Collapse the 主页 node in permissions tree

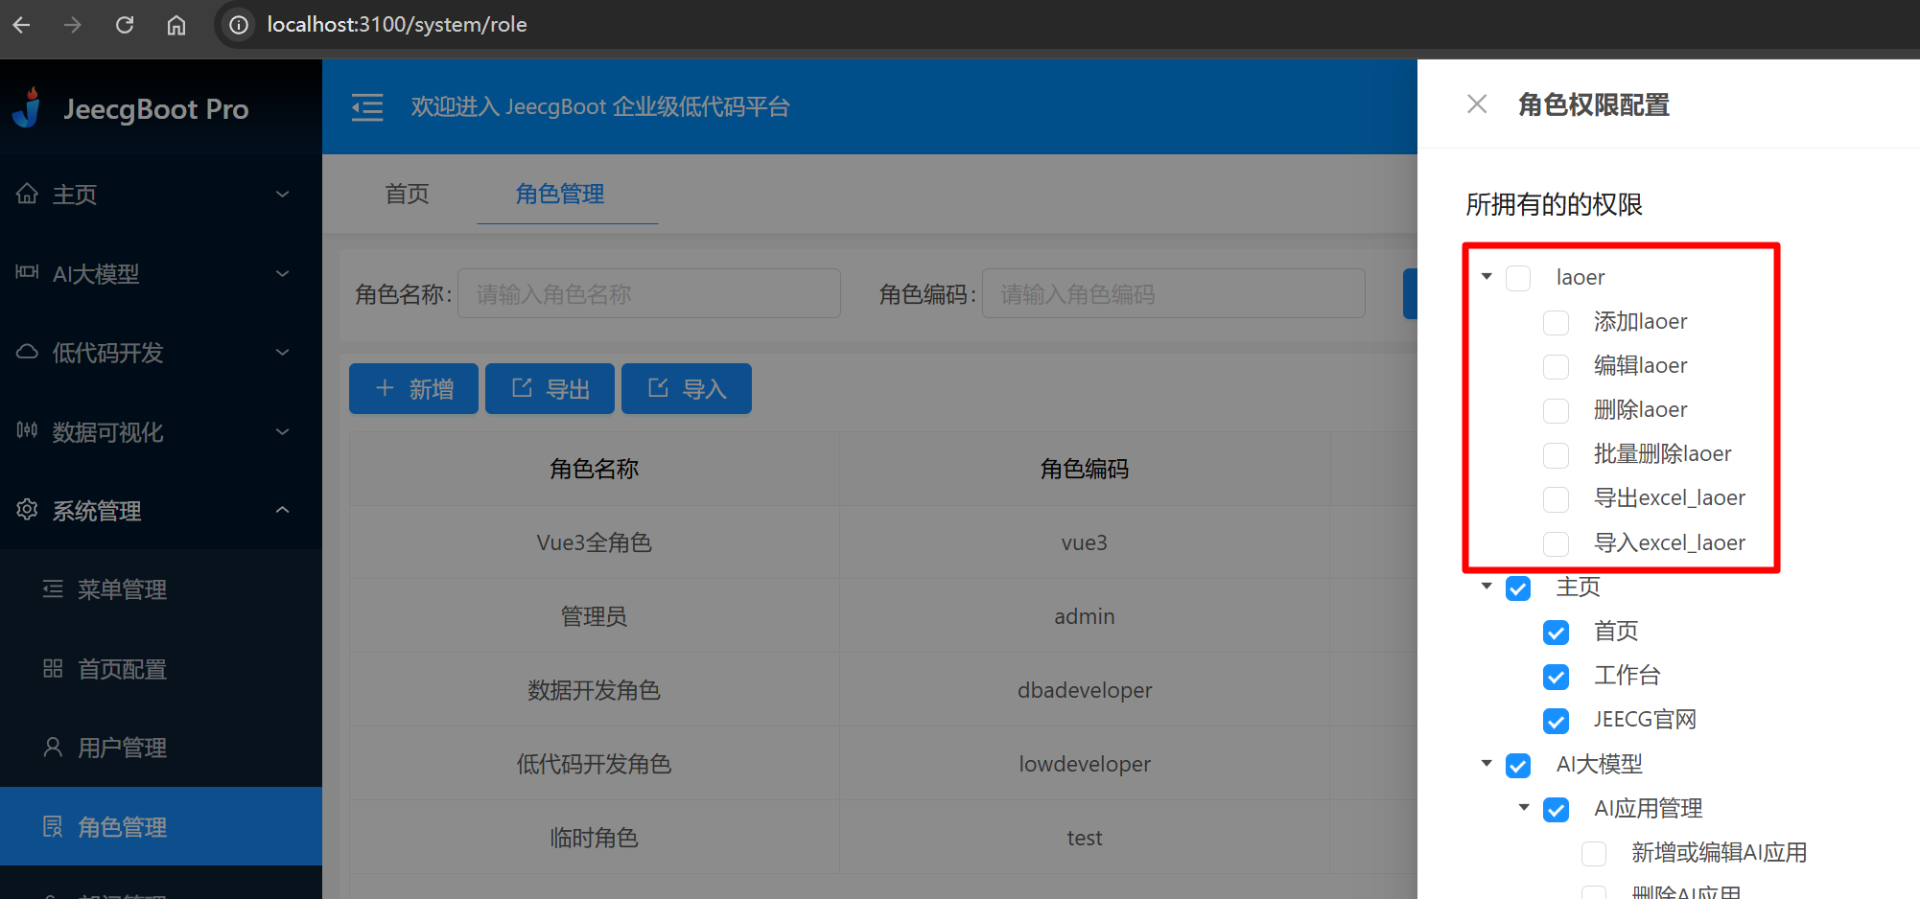pyautogui.click(x=1486, y=586)
